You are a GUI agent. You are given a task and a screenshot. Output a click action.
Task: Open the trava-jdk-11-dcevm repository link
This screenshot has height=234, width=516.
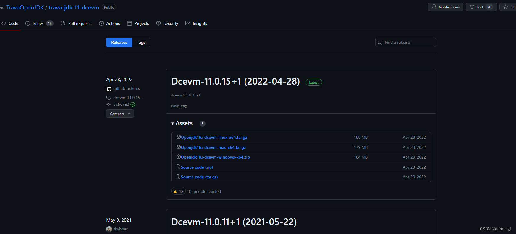[x=74, y=7]
